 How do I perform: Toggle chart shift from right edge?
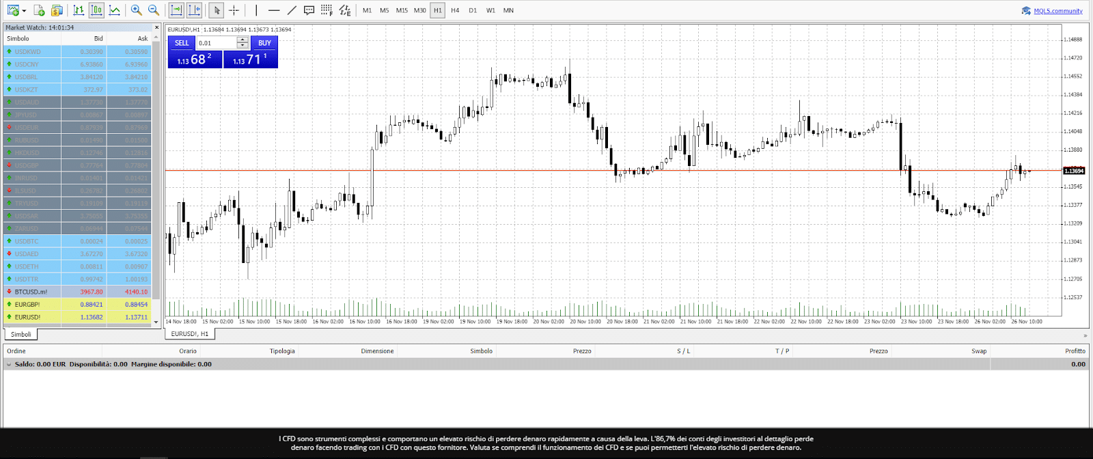click(x=194, y=10)
